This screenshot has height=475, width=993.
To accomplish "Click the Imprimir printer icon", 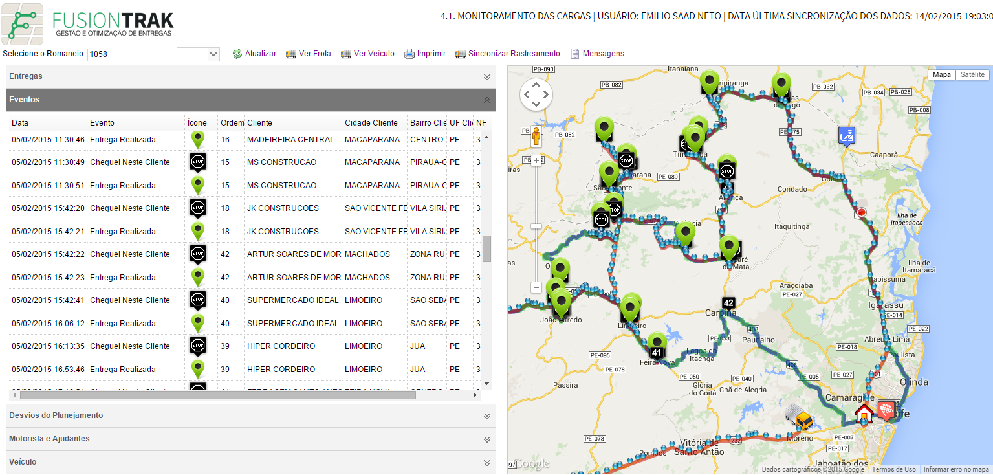I will (409, 54).
